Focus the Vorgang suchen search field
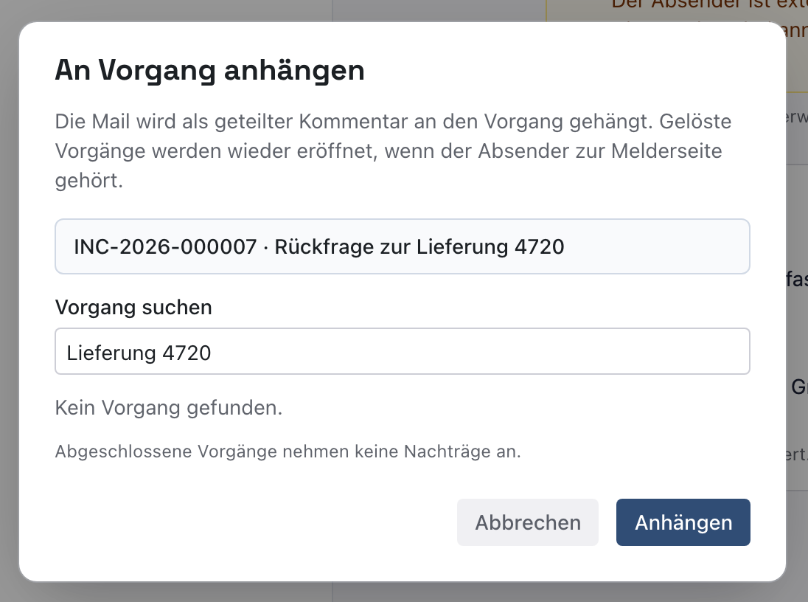Screen dimensions: 808x602 pos(403,351)
